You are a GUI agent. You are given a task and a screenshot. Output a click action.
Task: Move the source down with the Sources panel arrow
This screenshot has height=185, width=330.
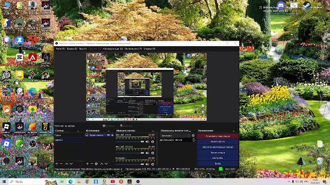pyautogui.click(x=106, y=164)
